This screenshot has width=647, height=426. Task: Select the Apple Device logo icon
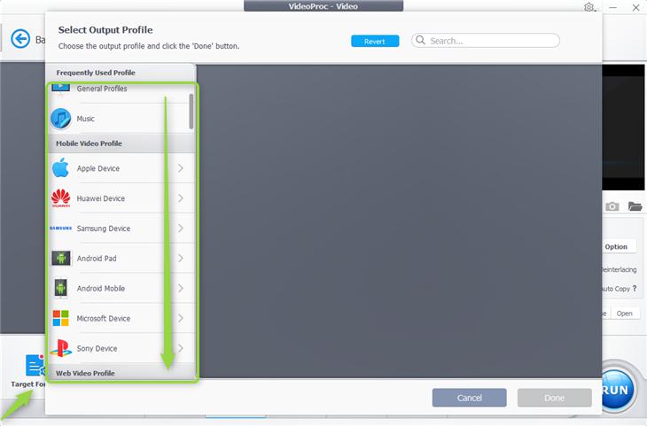coord(60,168)
